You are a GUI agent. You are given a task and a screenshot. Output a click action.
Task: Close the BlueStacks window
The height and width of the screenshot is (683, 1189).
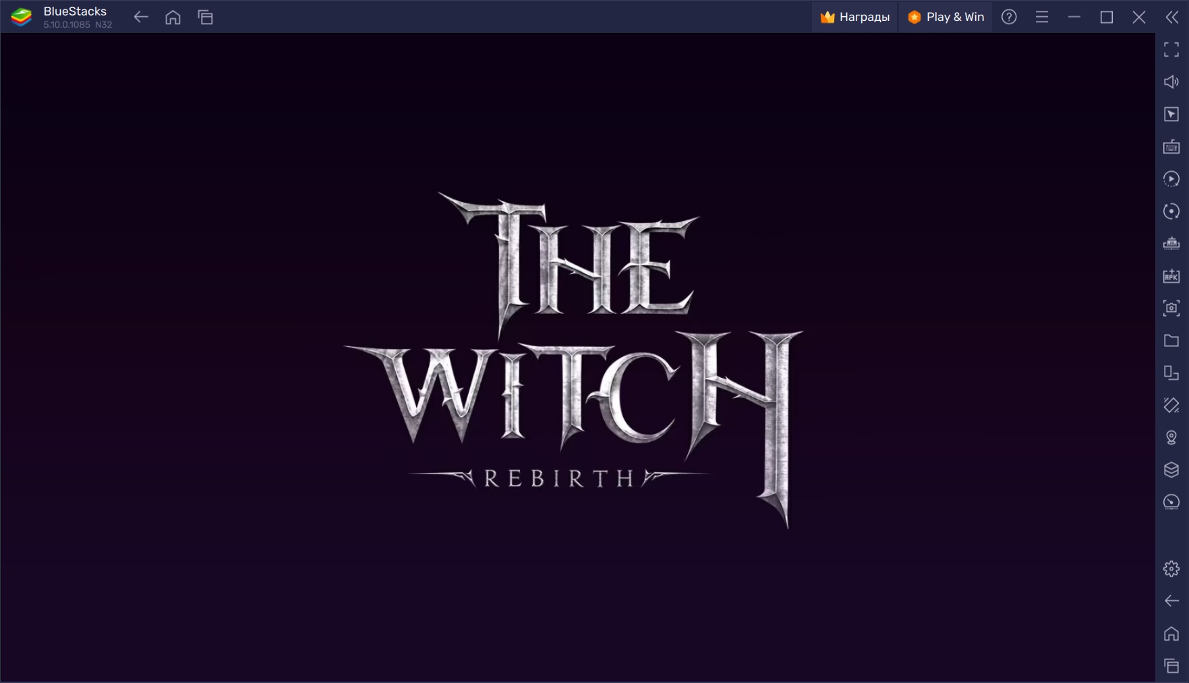1139,17
